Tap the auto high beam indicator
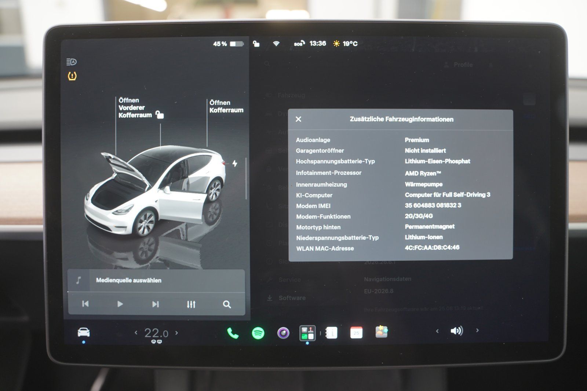The height and width of the screenshot is (391, 587). [x=72, y=62]
